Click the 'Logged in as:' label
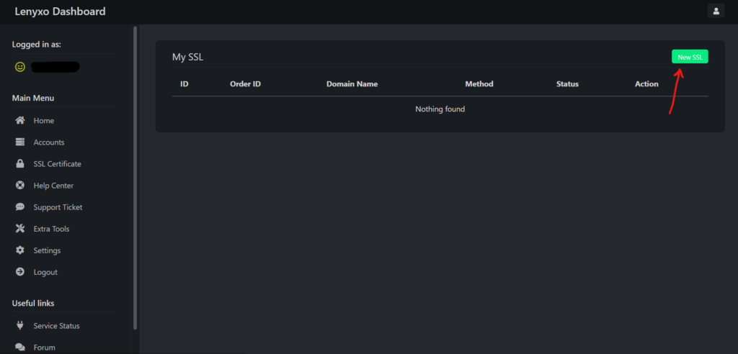The width and height of the screenshot is (738, 354). point(37,44)
